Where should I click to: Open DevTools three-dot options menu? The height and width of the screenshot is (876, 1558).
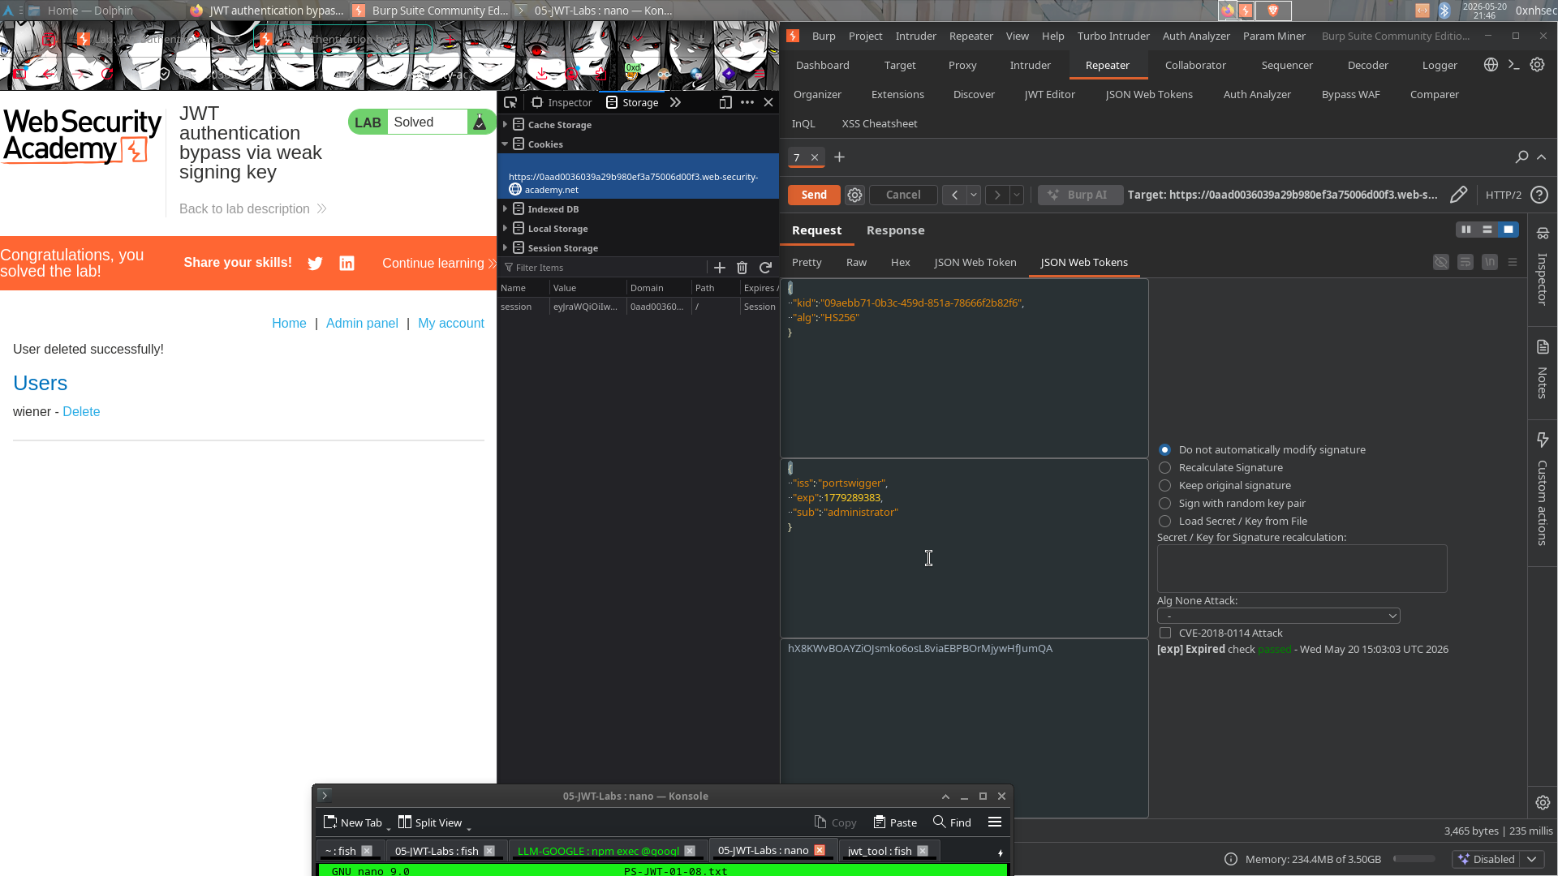[747, 102]
